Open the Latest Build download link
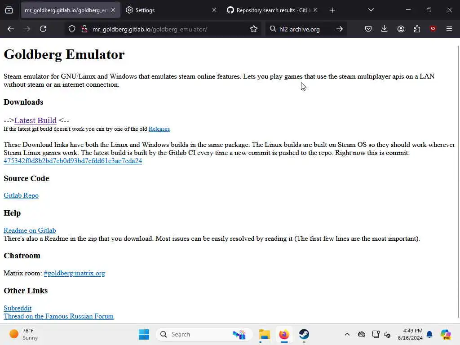Image resolution: width=460 pixels, height=345 pixels. pos(35,120)
